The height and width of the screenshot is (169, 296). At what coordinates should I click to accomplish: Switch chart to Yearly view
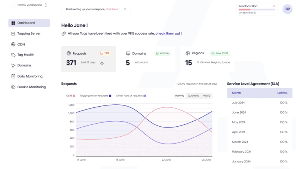tap(207, 95)
